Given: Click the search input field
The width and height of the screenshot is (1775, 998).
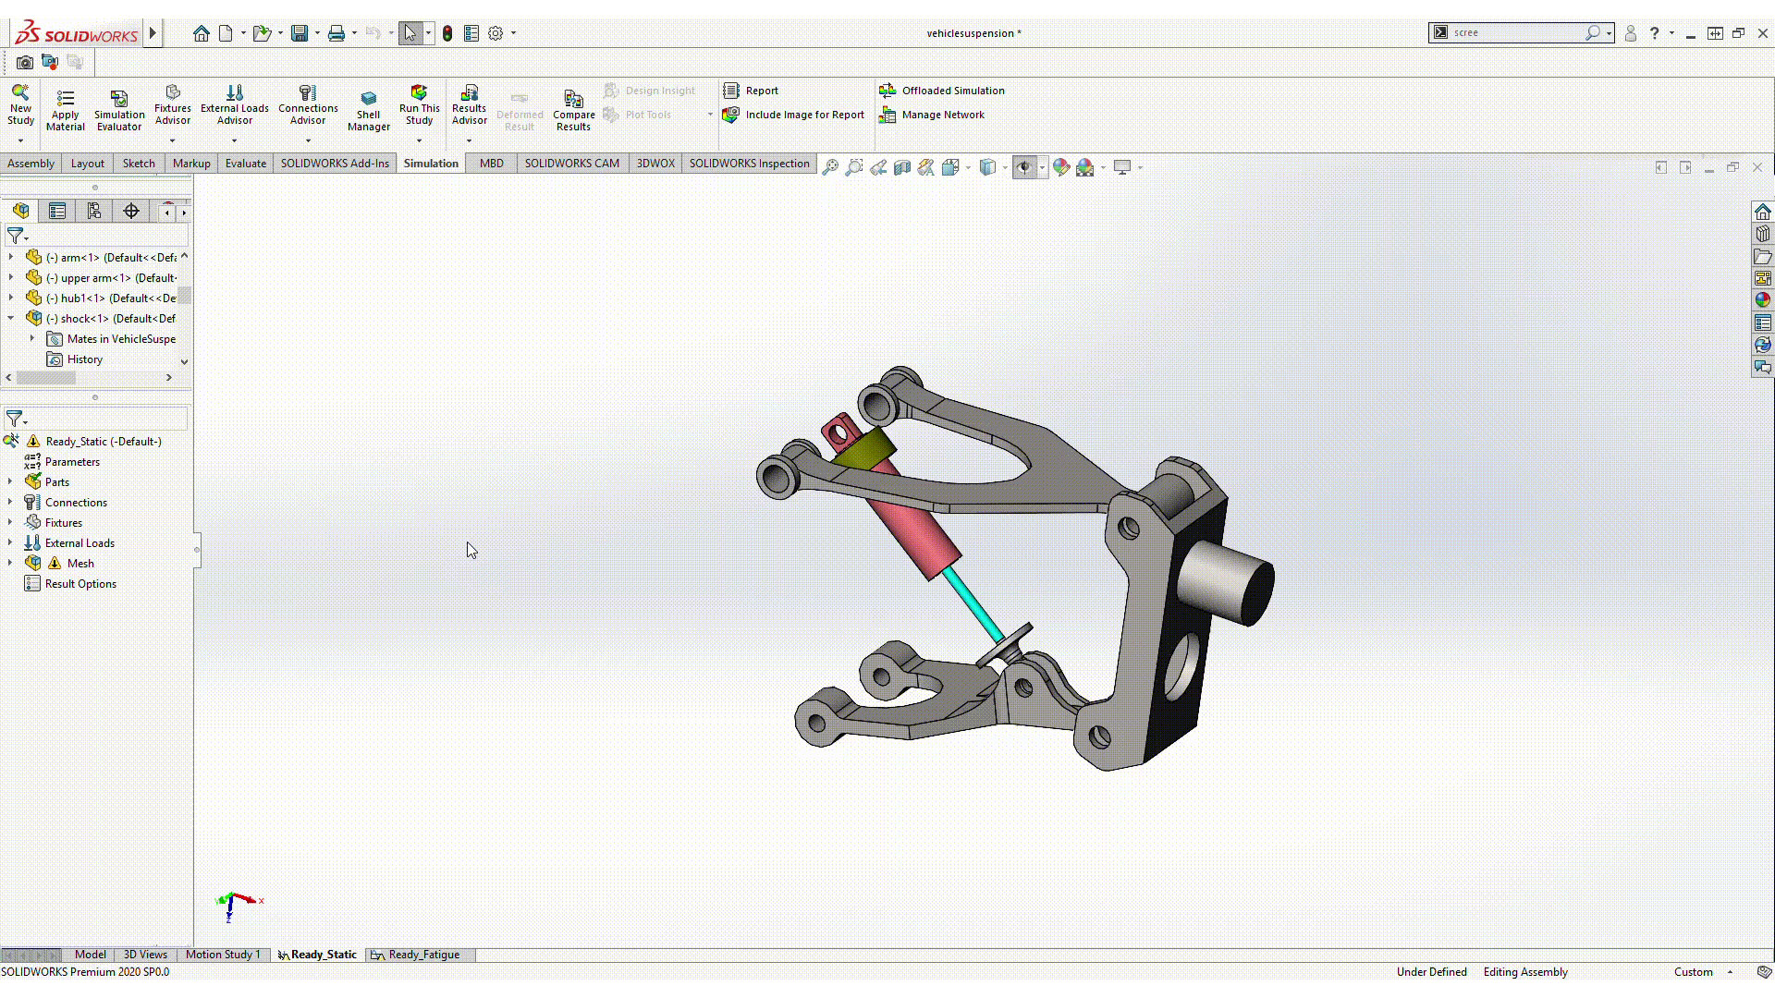Looking at the screenshot, I should tap(1519, 33).
